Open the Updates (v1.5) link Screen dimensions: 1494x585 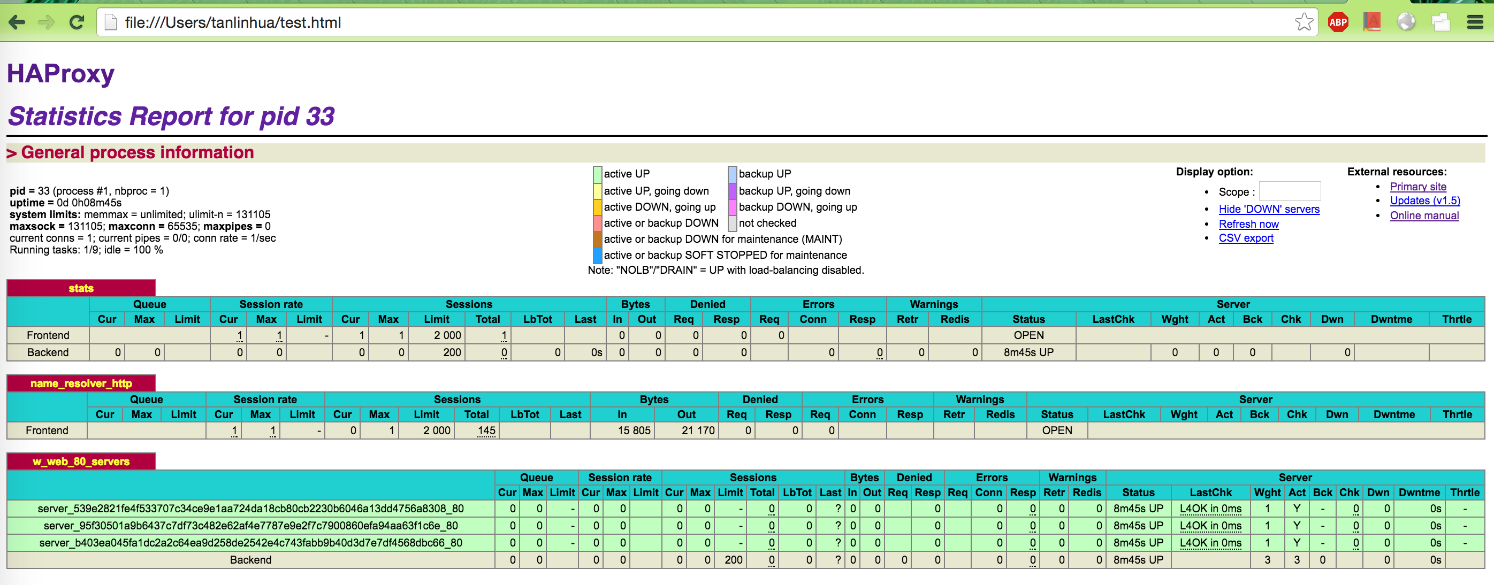1424,201
